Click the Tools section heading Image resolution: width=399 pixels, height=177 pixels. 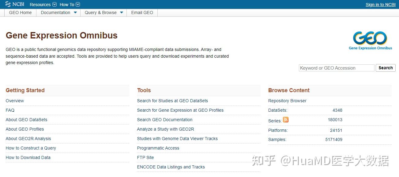pos(144,90)
